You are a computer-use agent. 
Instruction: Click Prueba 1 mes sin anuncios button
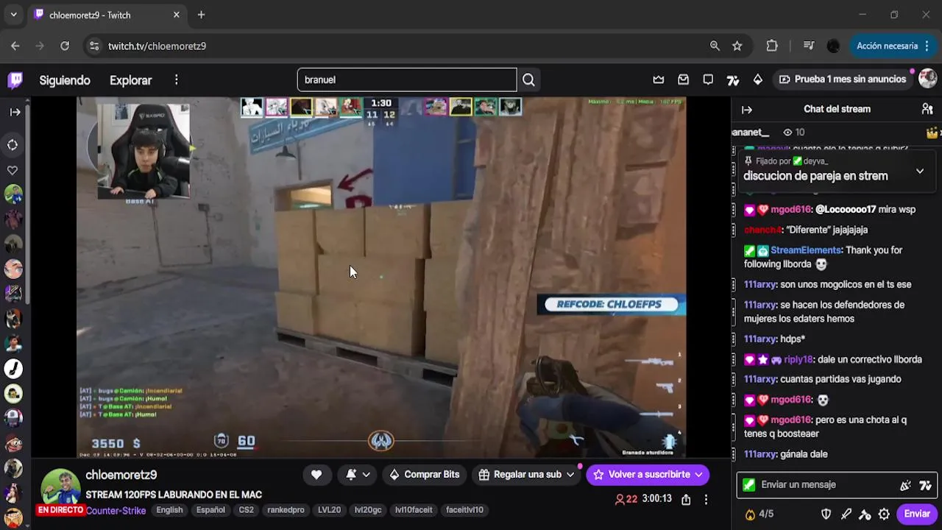point(842,79)
